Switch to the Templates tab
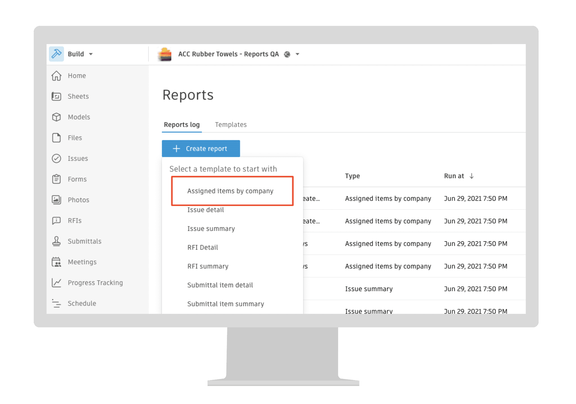 point(231,125)
